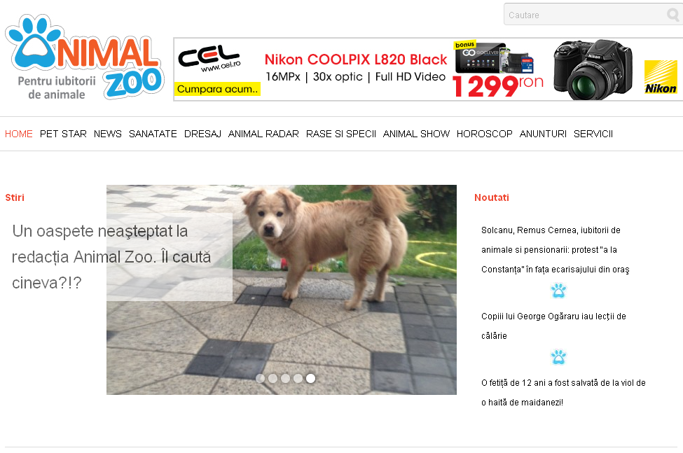This screenshot has width=683, height=453.
Task: Select the second slider dot
Action: [273, 378]
